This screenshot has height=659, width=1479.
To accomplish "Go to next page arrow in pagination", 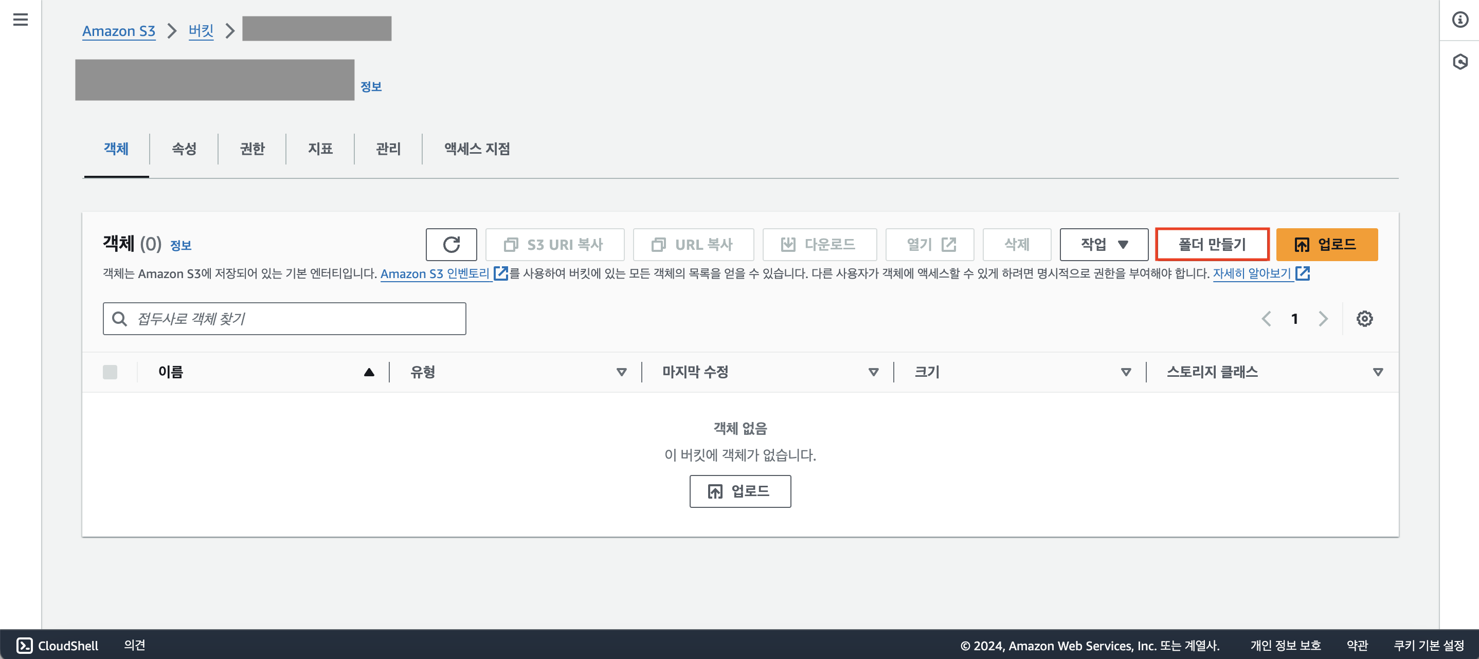I will click(x=1323, y=319).
